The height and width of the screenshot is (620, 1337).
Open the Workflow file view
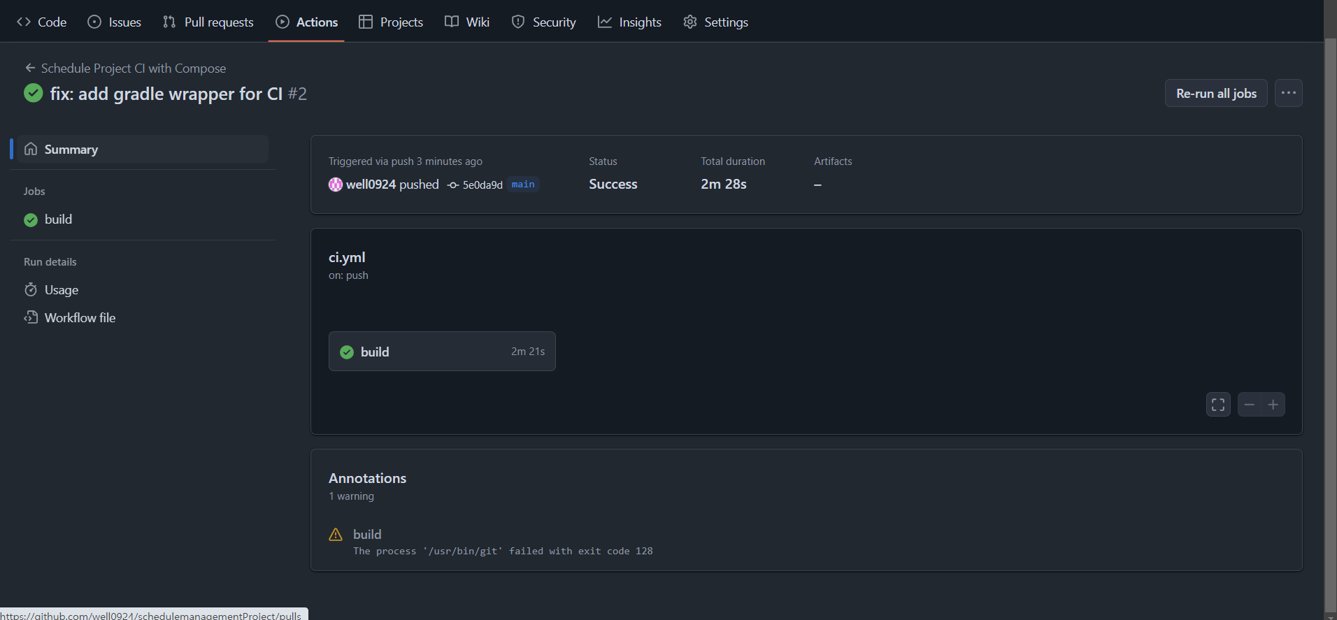pos(143,317)
